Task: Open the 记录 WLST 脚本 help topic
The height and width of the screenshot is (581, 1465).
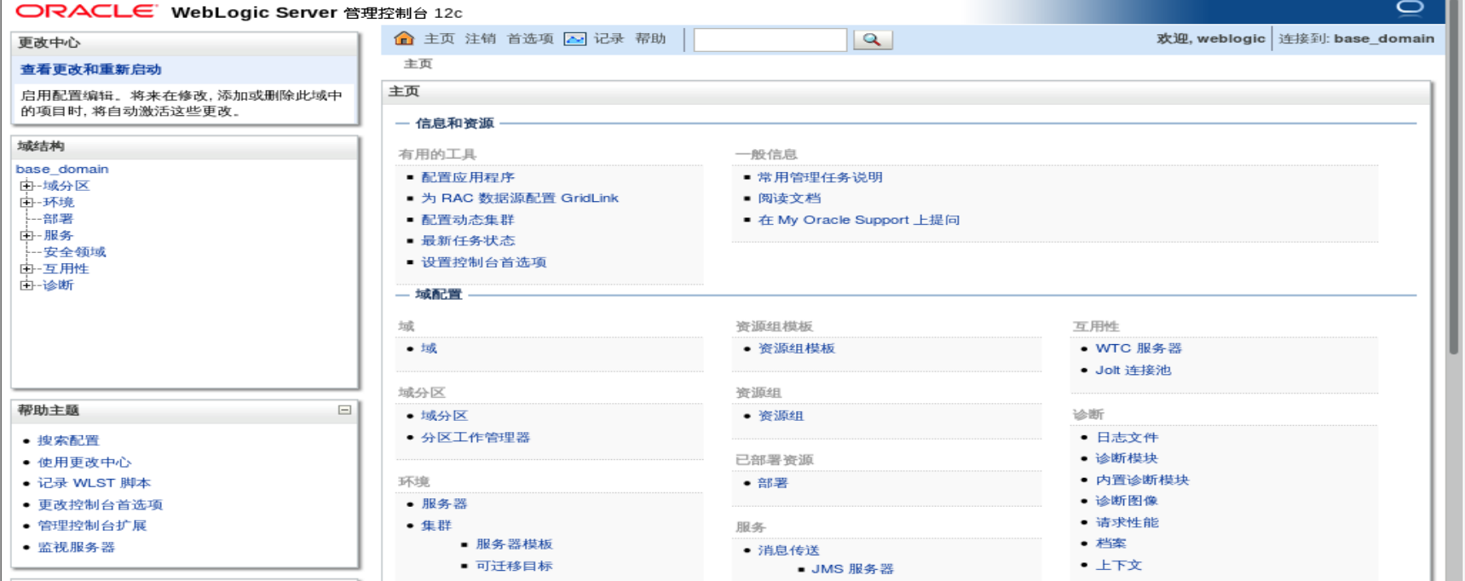Action: coord(94,483)
